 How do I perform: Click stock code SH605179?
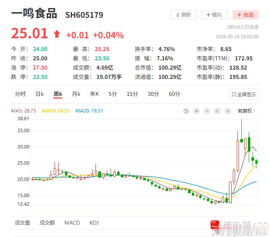click(84, 15)
